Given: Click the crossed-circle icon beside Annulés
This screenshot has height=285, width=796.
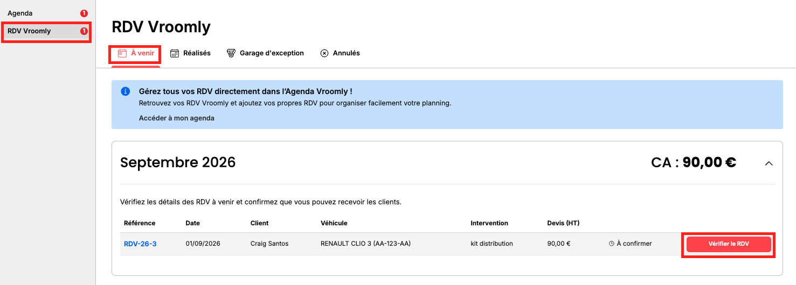Looking at the screenshot, I should coord(324,53).
